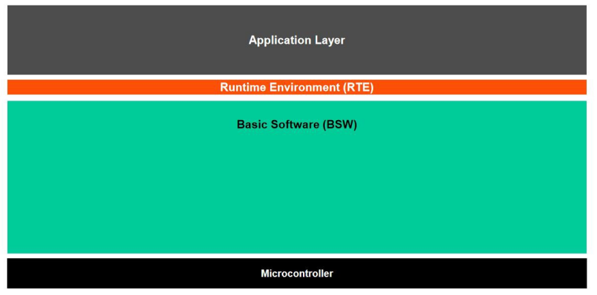Select the "Basic Software (BSW)" heading text

point(297,125)
